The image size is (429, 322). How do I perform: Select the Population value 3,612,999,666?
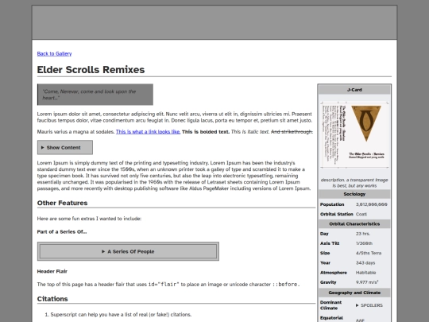(372, 204)
